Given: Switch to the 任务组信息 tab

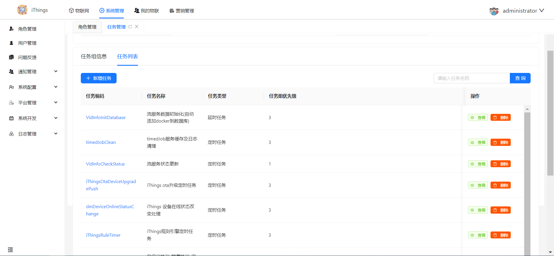Looking at the screenshot, I should [x=94, y=57].
